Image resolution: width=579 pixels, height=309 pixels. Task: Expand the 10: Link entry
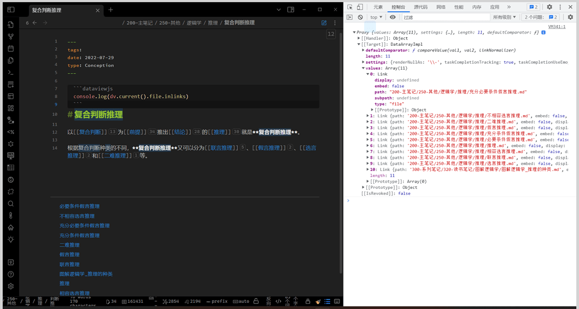368,169
